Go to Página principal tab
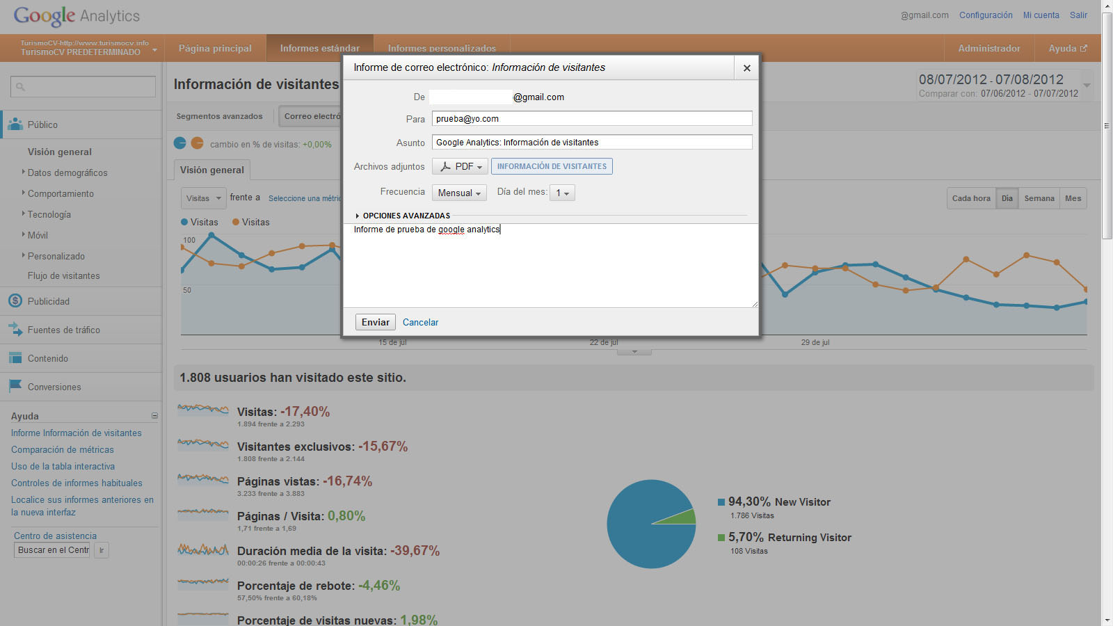This screenshot has height=626, width=1113. [x=215, y=48]
